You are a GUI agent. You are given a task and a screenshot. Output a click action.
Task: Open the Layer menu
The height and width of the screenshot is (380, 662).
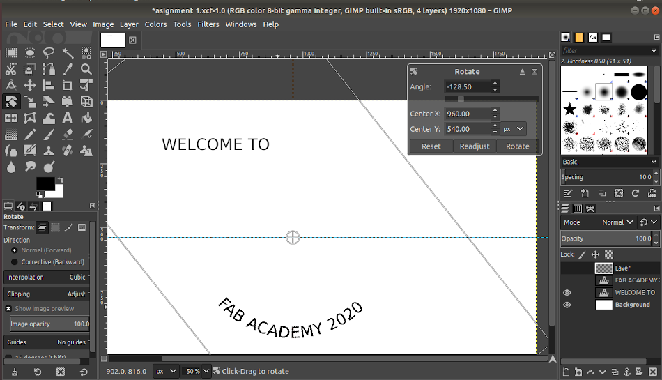pyautogui.click(x=129, y=24)
